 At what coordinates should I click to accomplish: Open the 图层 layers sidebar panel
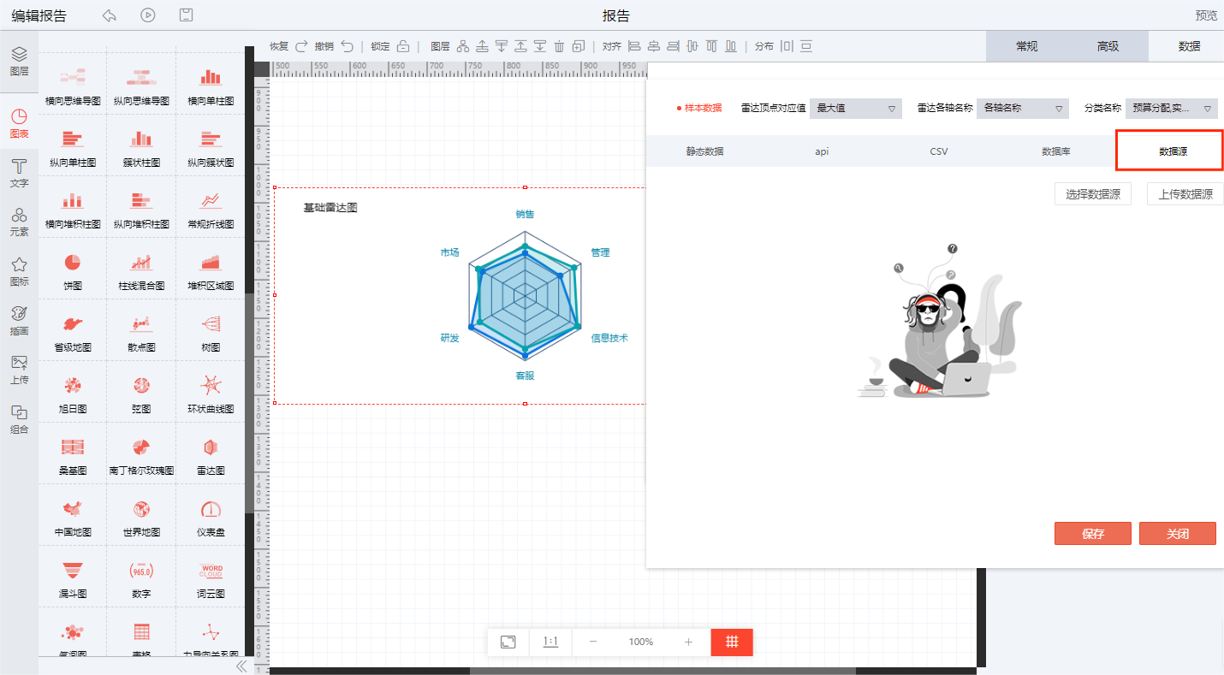click(x=19, y=62)
